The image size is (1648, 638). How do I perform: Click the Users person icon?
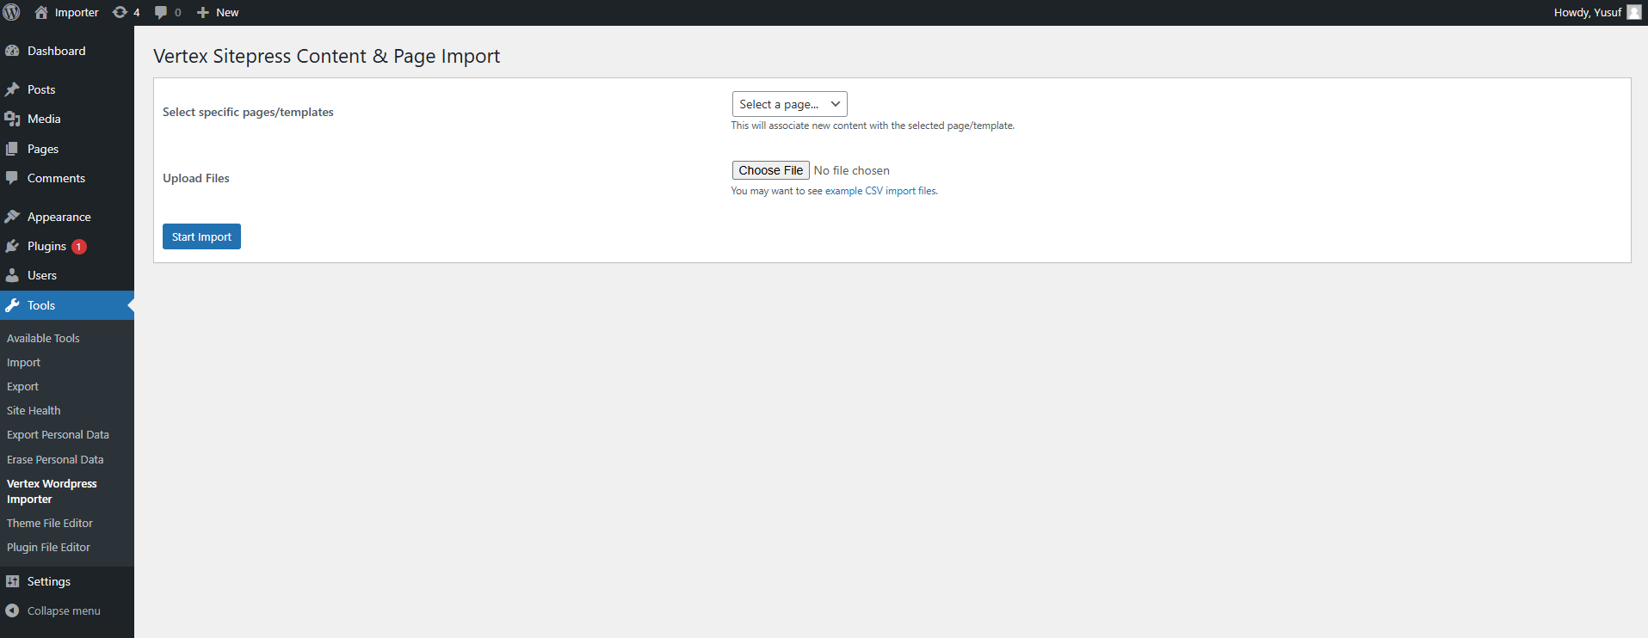point(12,275)
